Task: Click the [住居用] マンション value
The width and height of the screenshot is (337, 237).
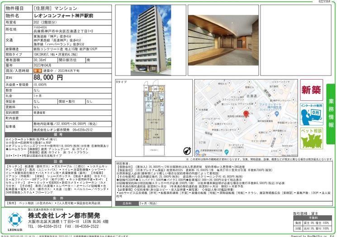Action: click(56, 9)
